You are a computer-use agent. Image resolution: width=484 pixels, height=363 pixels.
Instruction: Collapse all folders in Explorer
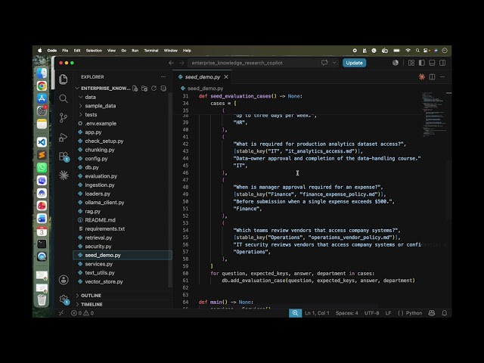[x=163, y=88]
